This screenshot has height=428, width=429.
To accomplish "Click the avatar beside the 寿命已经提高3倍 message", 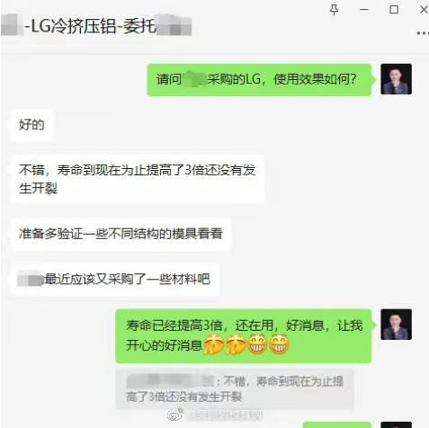I will pos(396,325).
